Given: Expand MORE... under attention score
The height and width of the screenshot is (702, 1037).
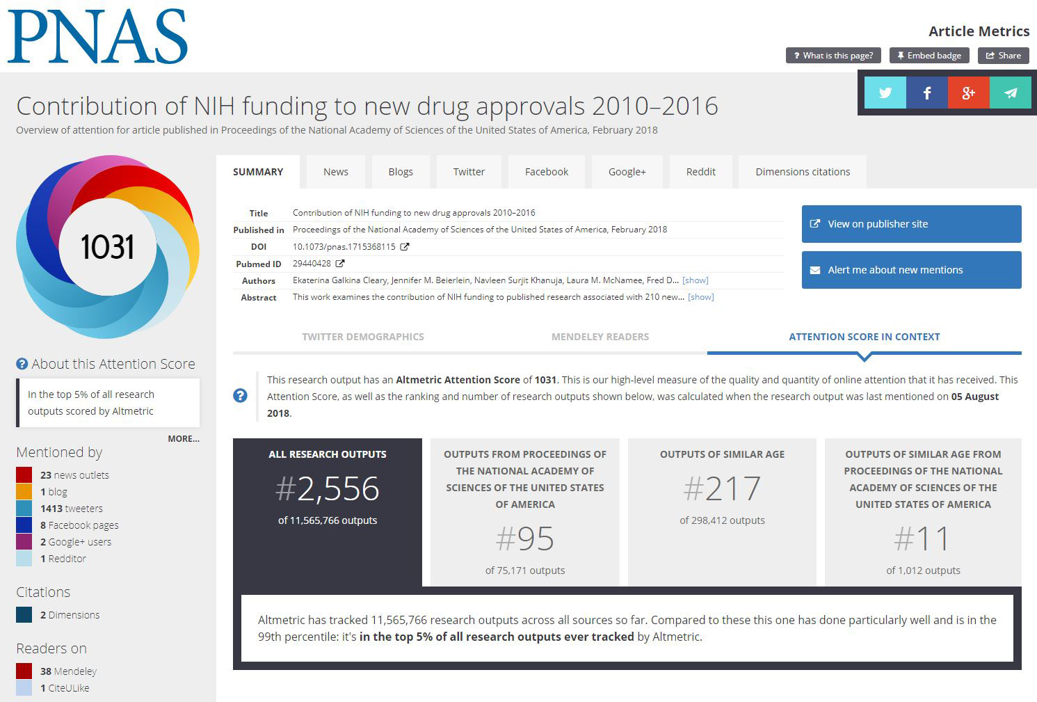Looking at the screenshot, I should tap(184, 439).
